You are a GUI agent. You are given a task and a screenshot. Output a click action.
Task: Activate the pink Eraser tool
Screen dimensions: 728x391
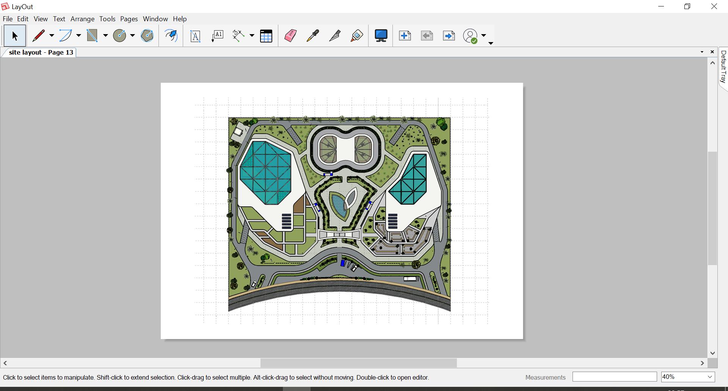[290, 36]
